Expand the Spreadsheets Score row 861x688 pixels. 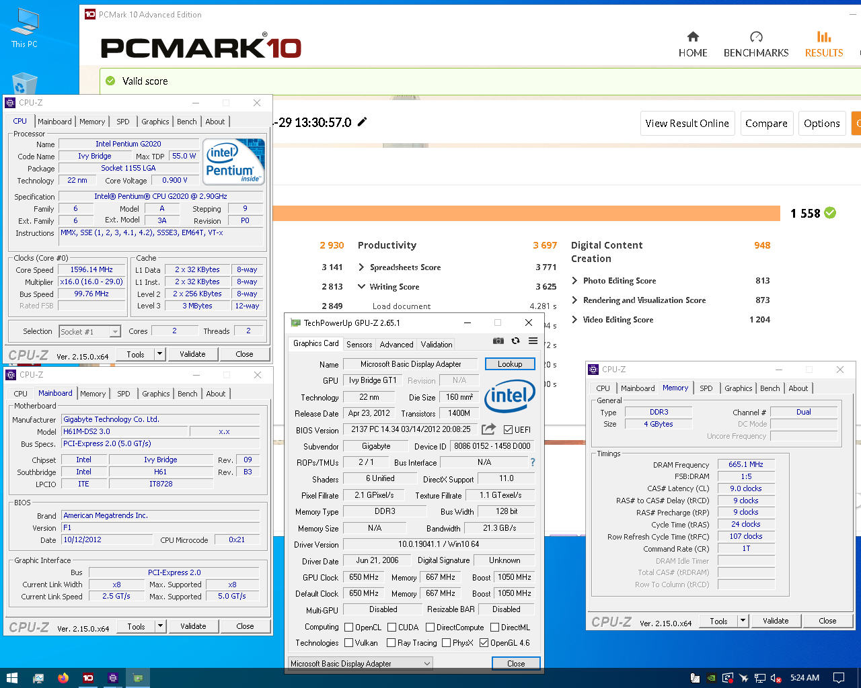(x=361, y=267)
